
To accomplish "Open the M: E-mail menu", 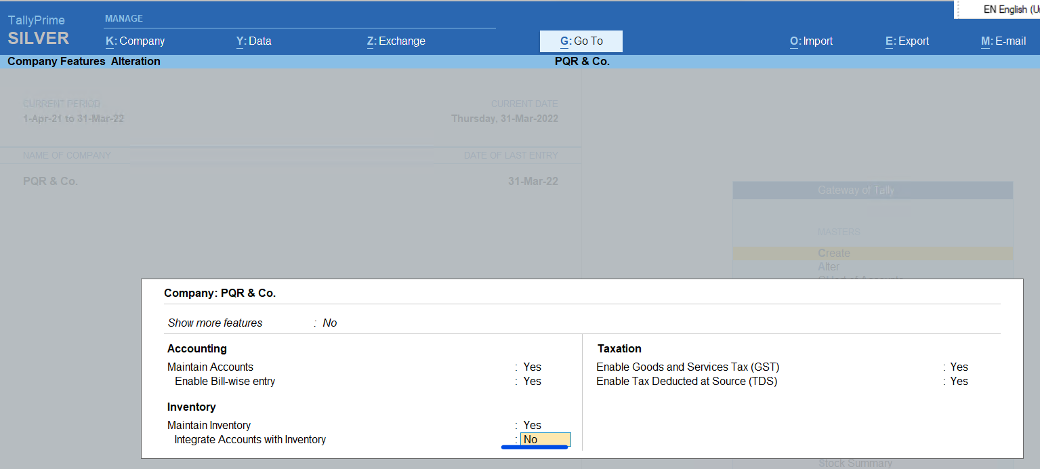I will pyautogui.click(x=1003, y=41).
